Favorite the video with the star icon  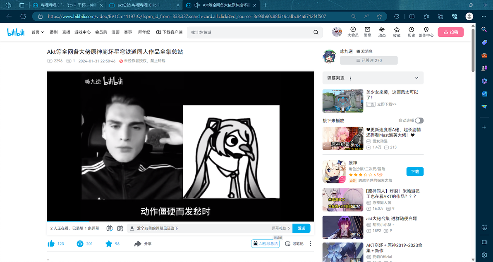[109, 243]
